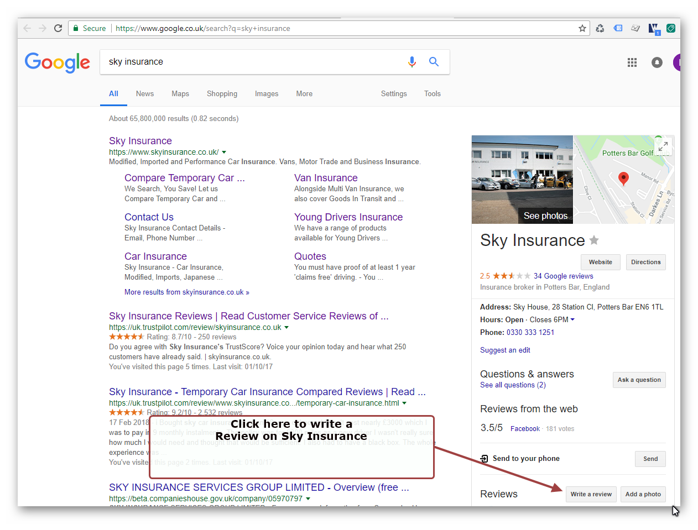
Task: Click the Send to your phone icon
Action: [484, 459]
